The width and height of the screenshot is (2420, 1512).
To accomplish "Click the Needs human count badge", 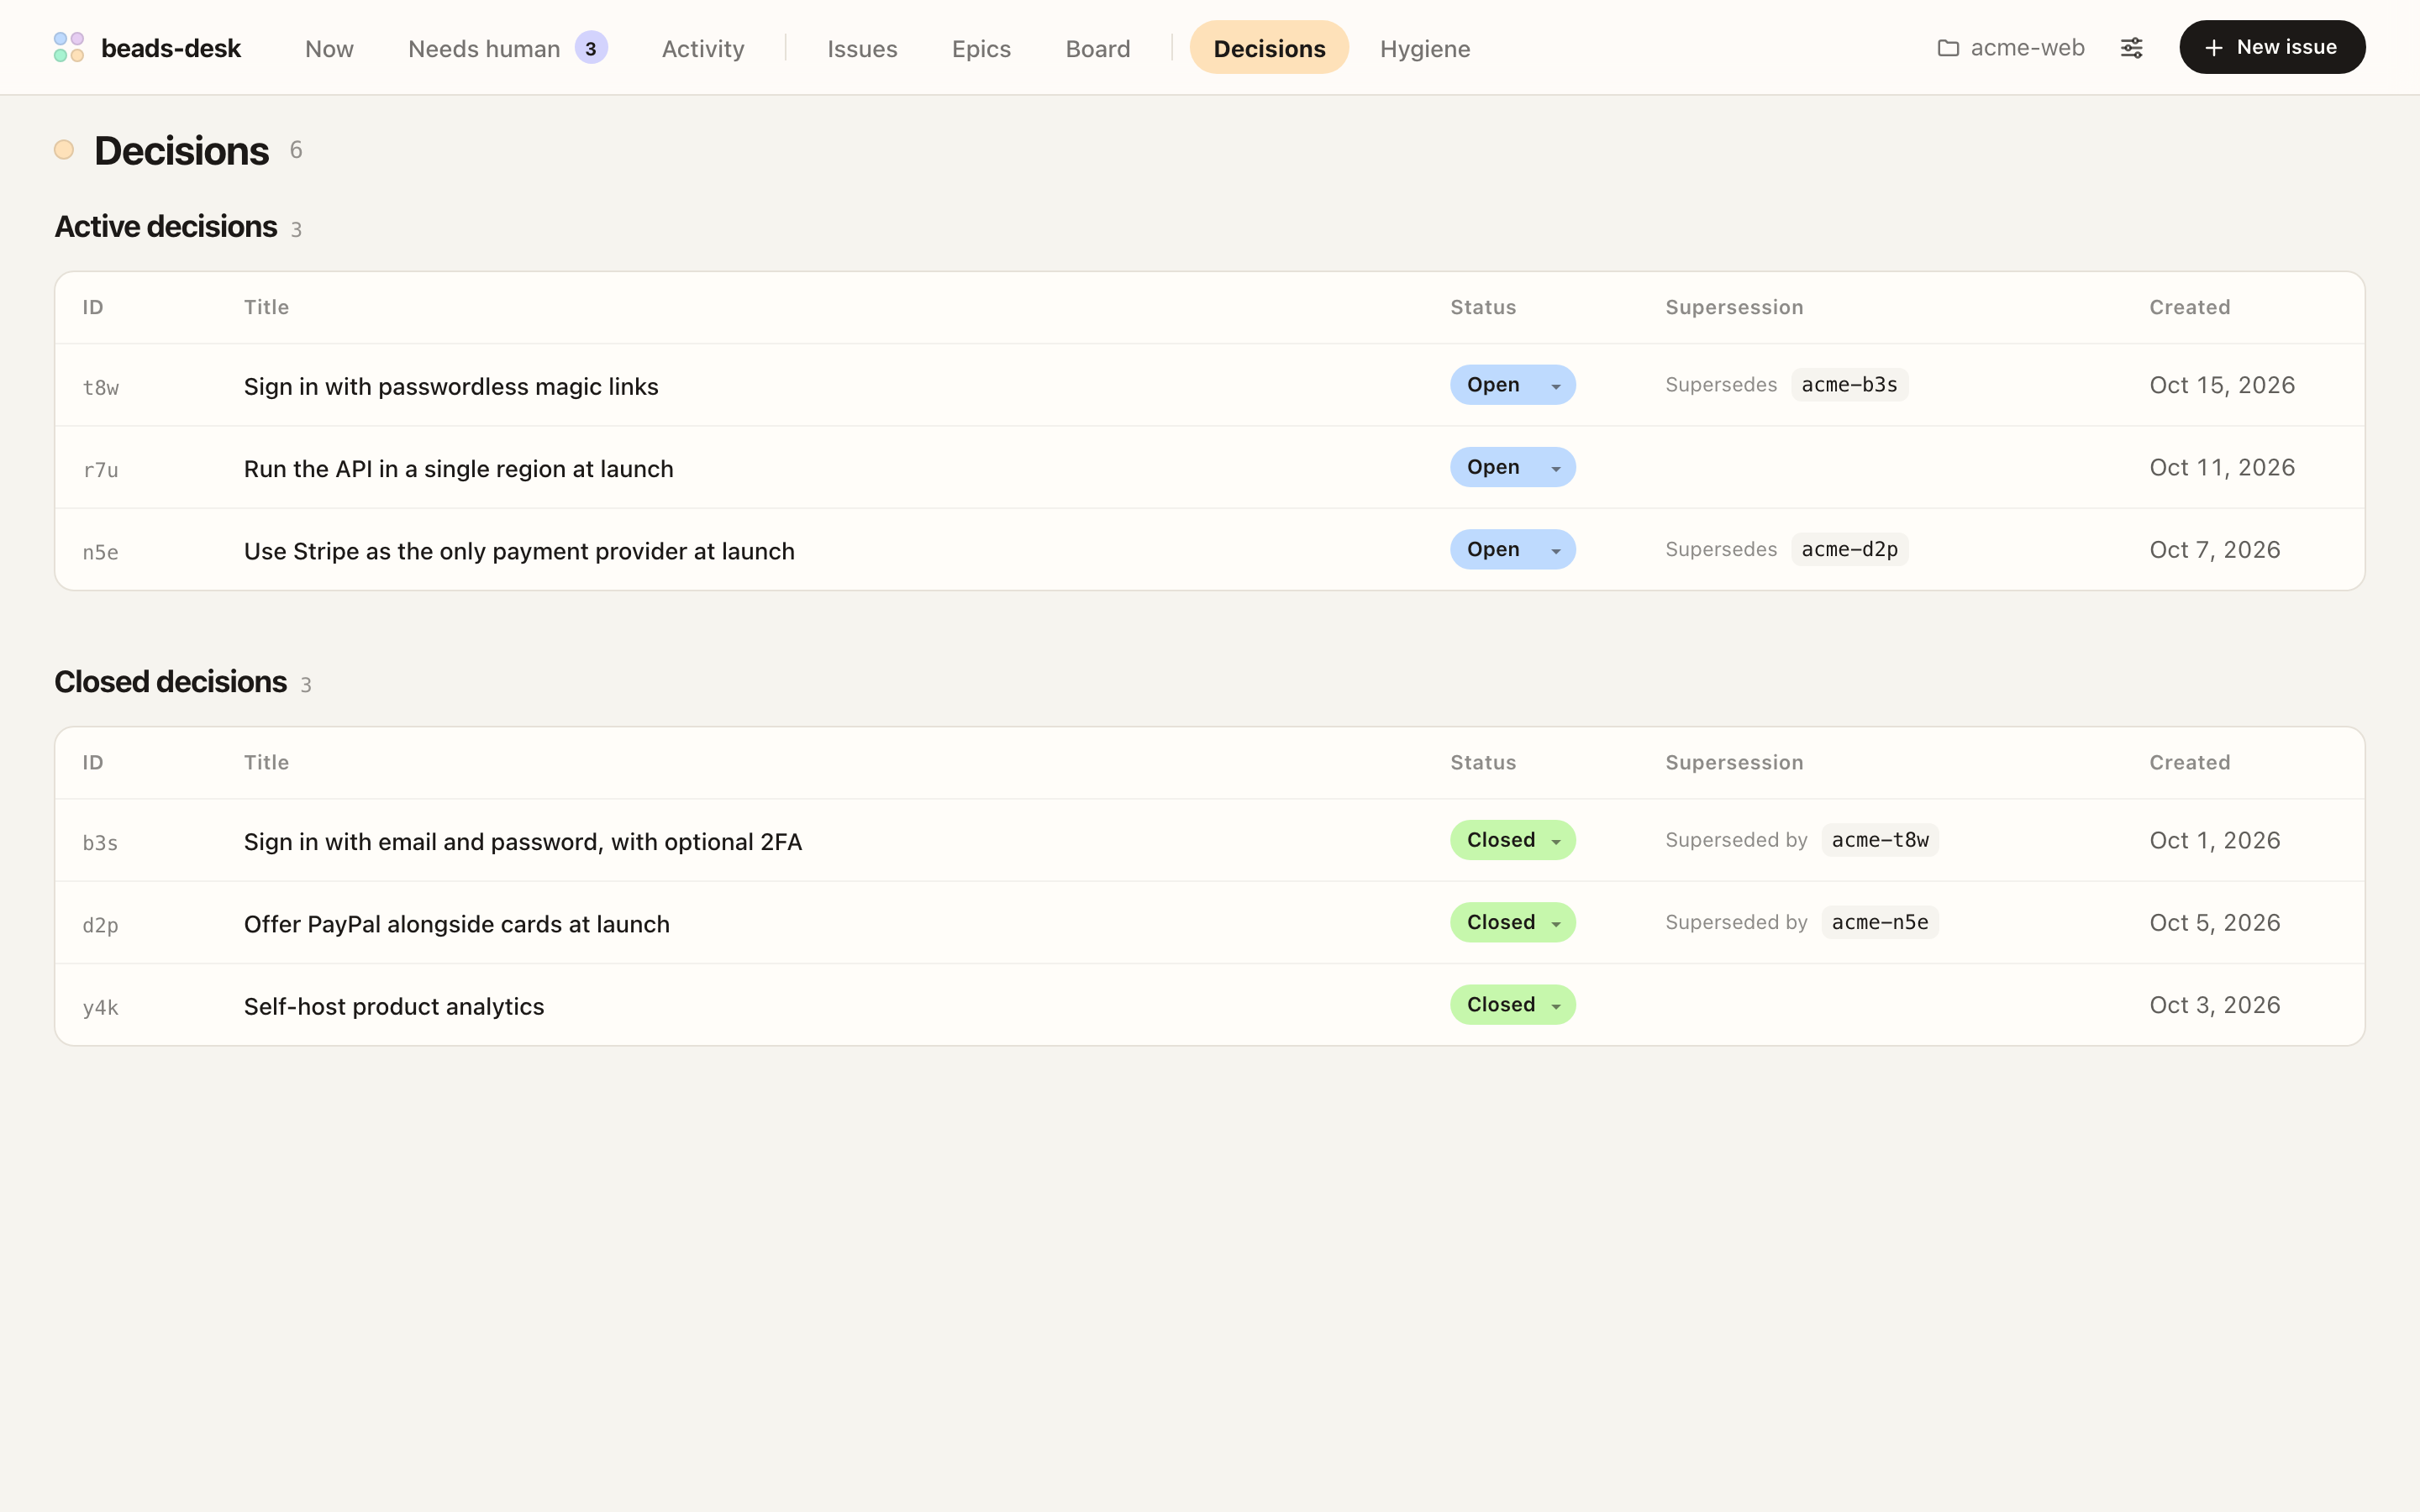I will (x=591, y=48).
